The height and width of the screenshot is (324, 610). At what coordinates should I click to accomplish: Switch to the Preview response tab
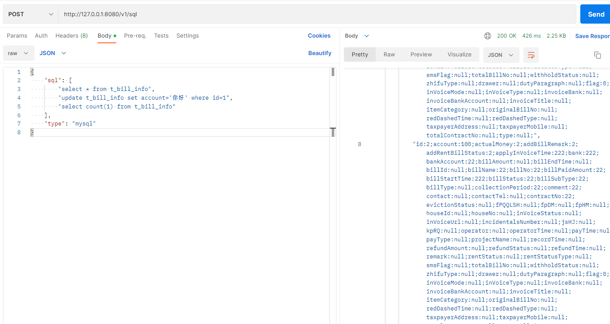(x=421, y=54)
